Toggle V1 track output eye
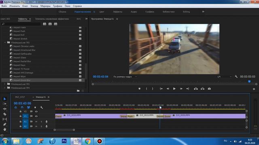Viewport: 259px width, 145px height. click(x=36, y=116)
